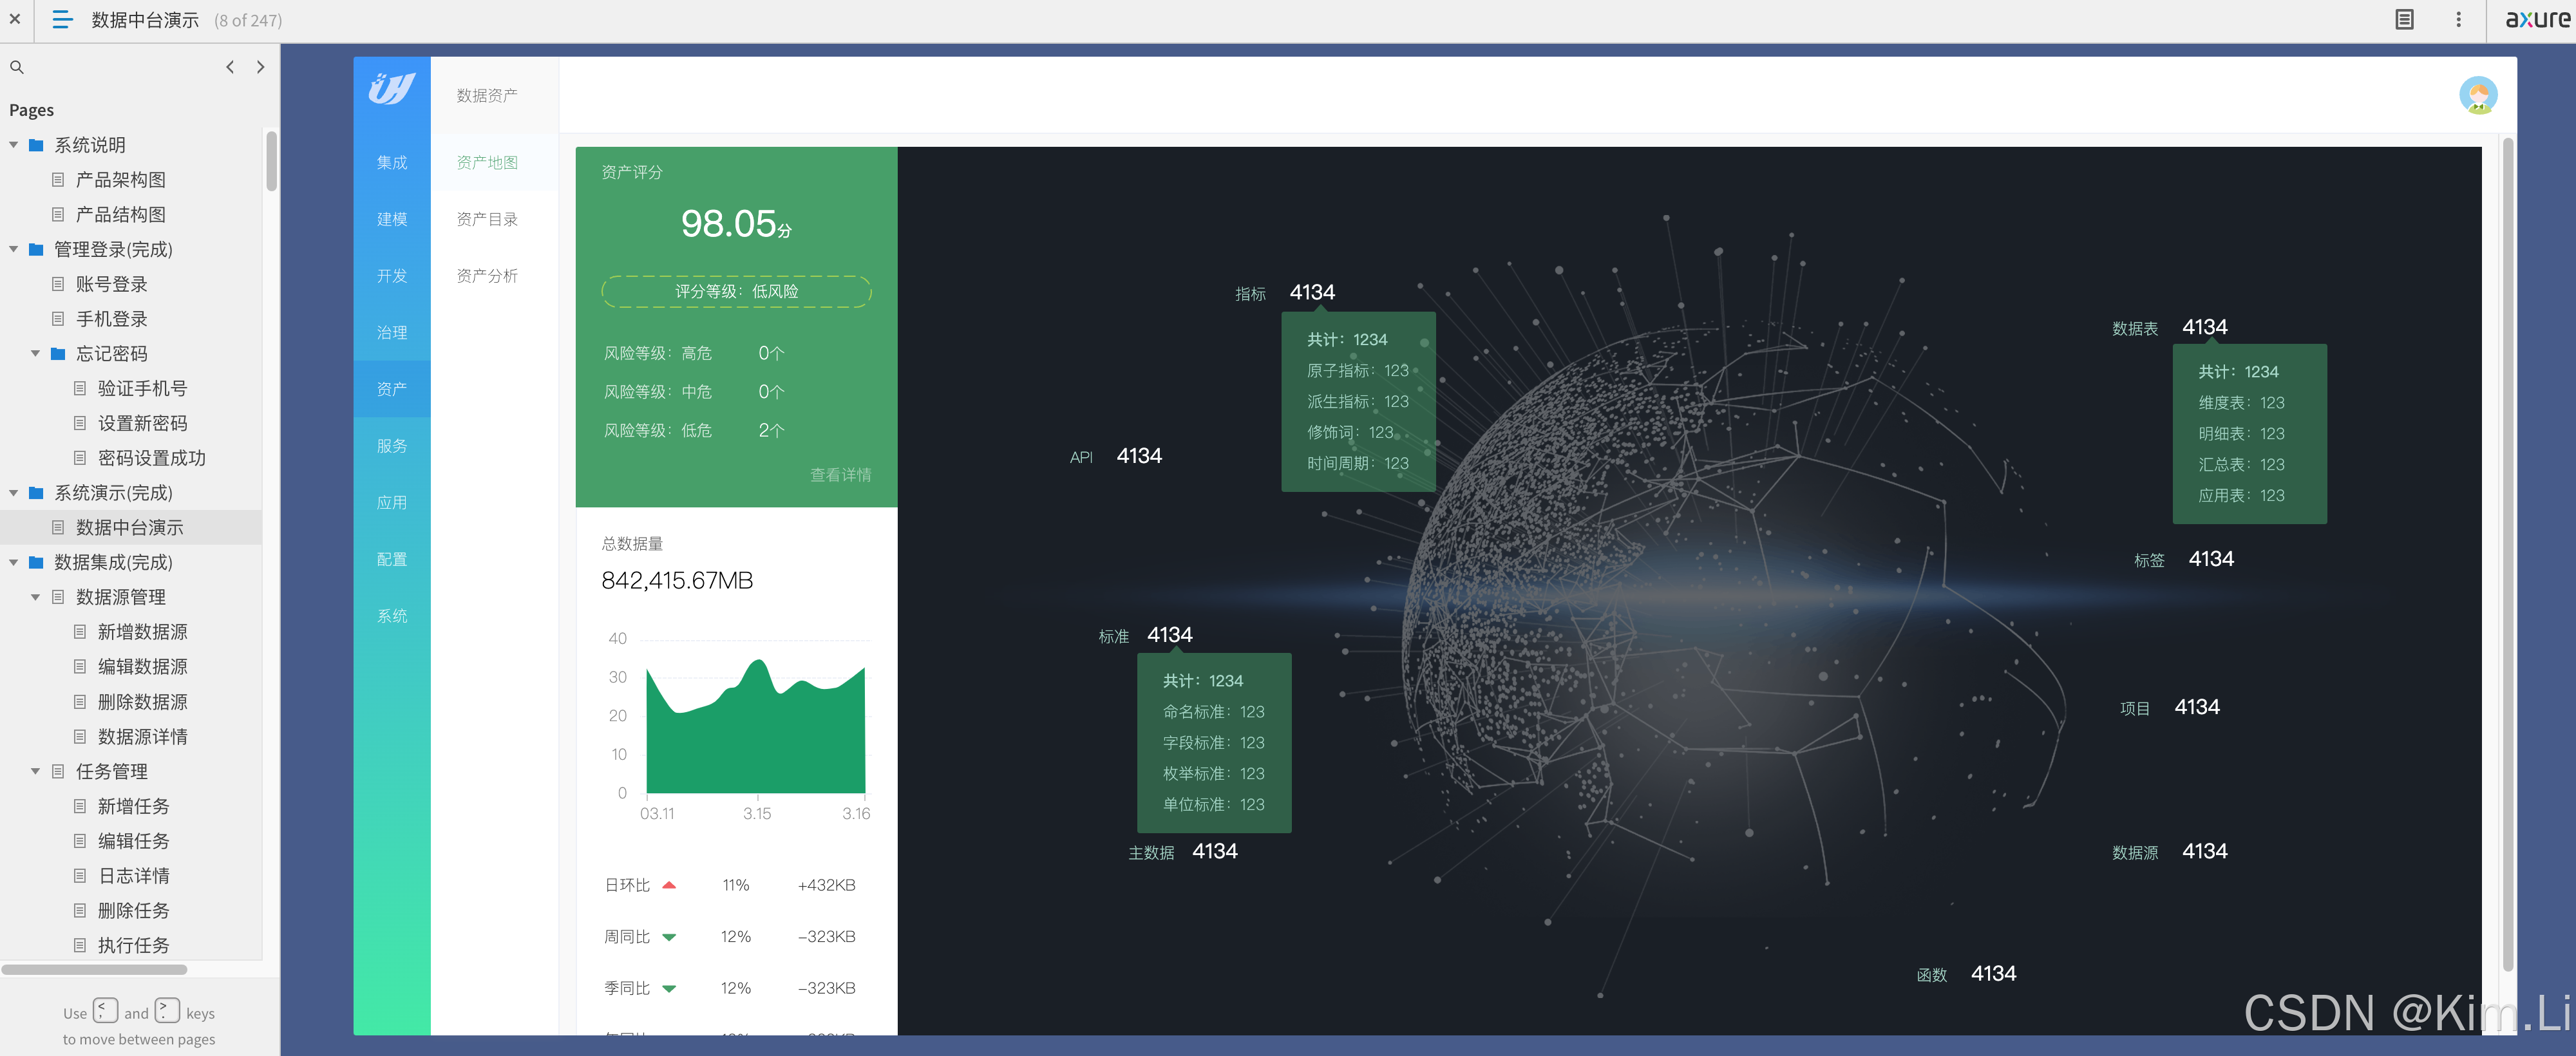The width and height of the screenshot is (2576, 1056).
Task: Open the 验证手机号 page
Action: point(143,388)
